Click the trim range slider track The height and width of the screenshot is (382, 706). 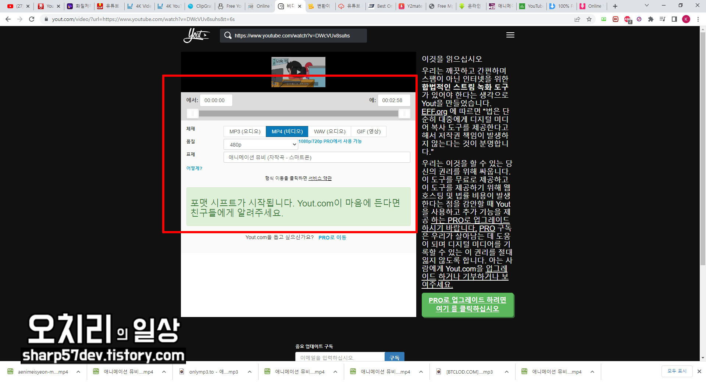[x=298, y=113]
